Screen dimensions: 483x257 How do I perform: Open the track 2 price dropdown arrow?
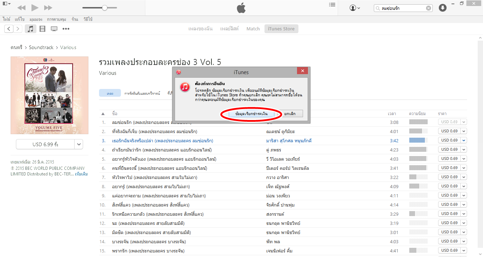click(464, 131)
